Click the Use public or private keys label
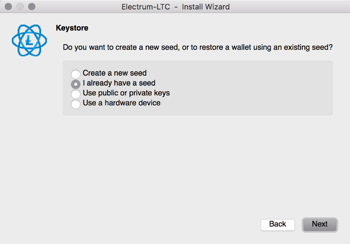Screen dimensions: 350x244 [x=126, y=93]
